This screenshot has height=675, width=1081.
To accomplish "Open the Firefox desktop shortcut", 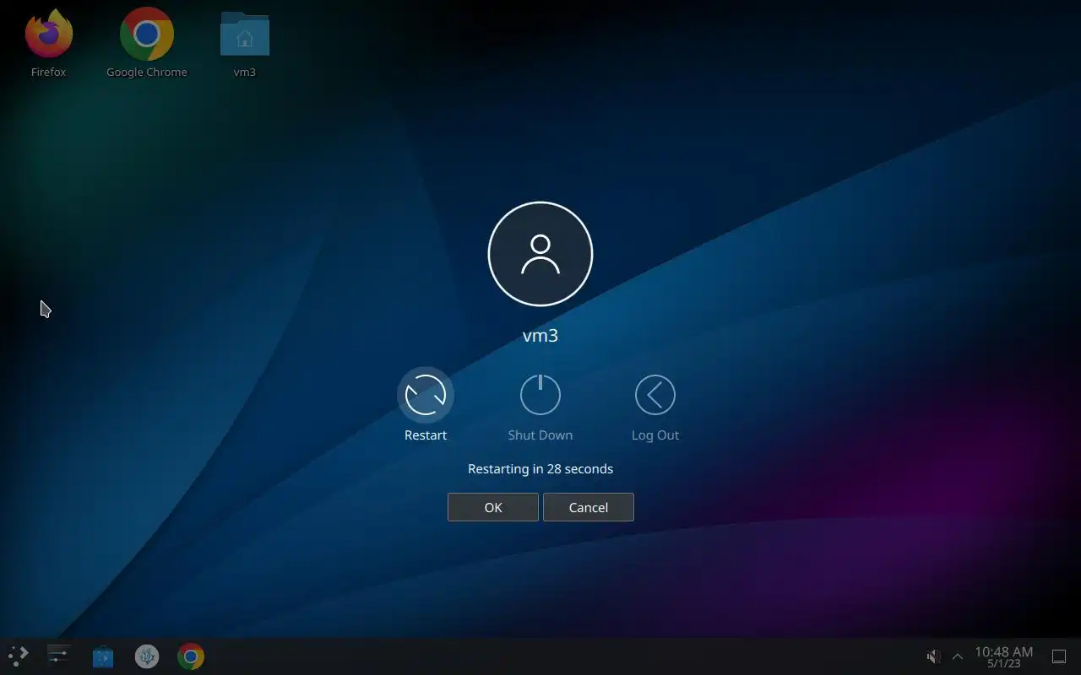I will (49, 35).
